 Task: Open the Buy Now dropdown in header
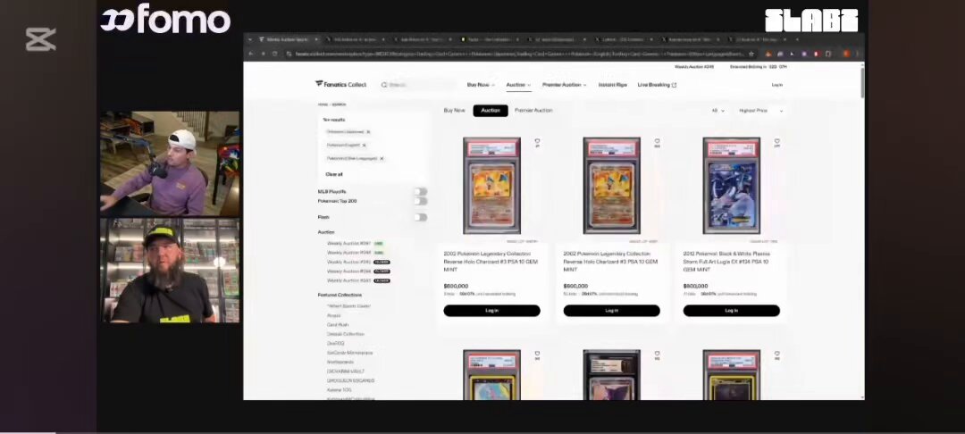pos(481,85)
